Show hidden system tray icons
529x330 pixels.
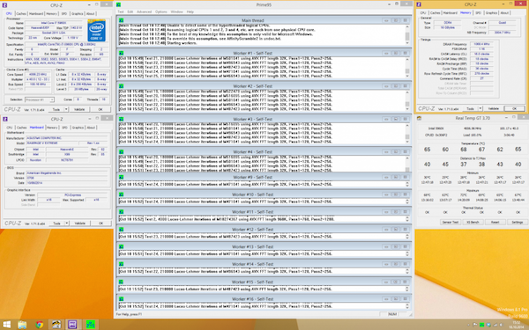coord(469,325)
